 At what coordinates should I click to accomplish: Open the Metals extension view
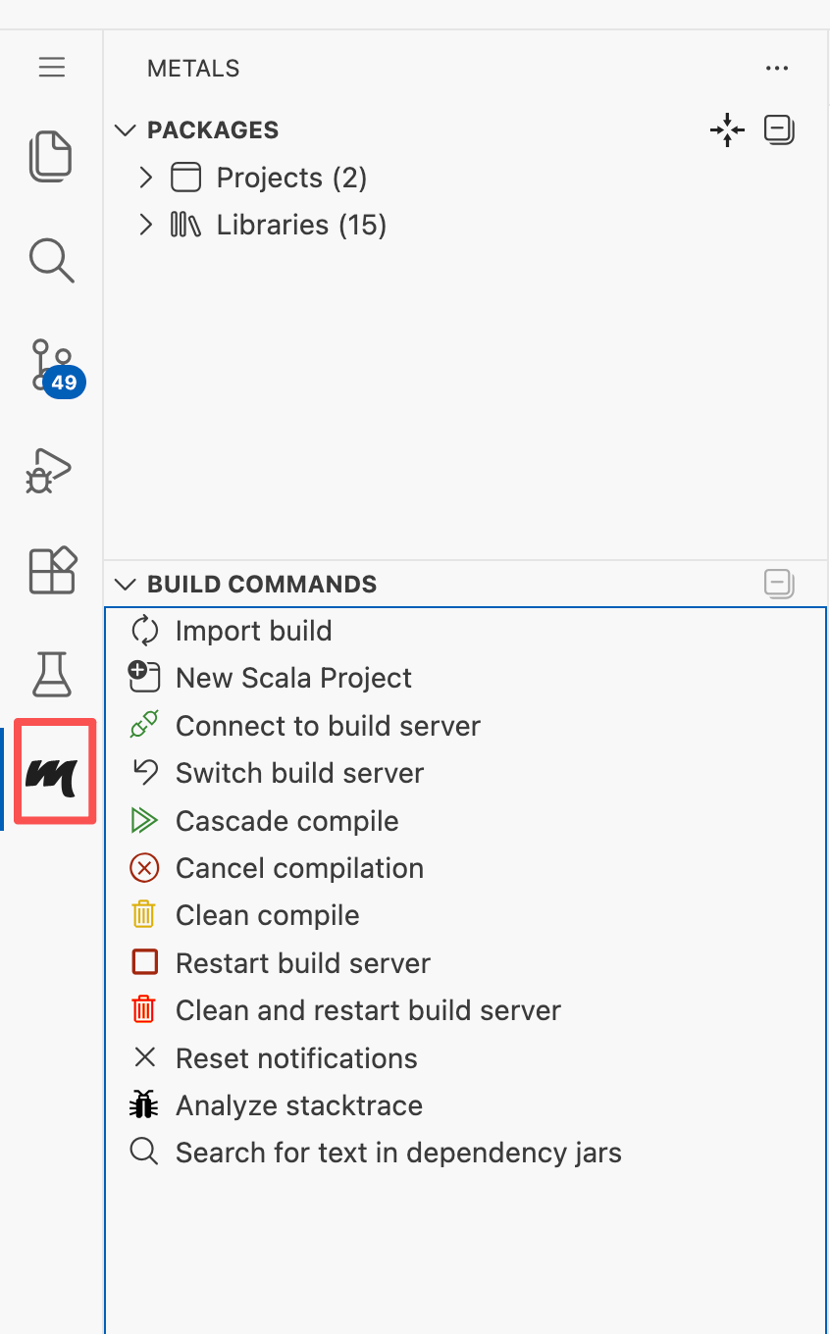click(x=53, y=773)
